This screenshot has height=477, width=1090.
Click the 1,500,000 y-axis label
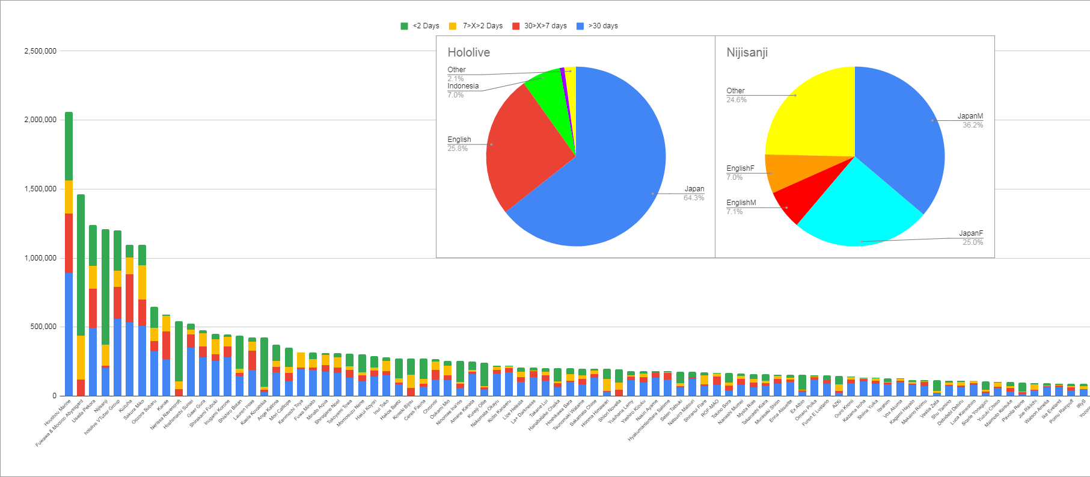coord(40,189)
